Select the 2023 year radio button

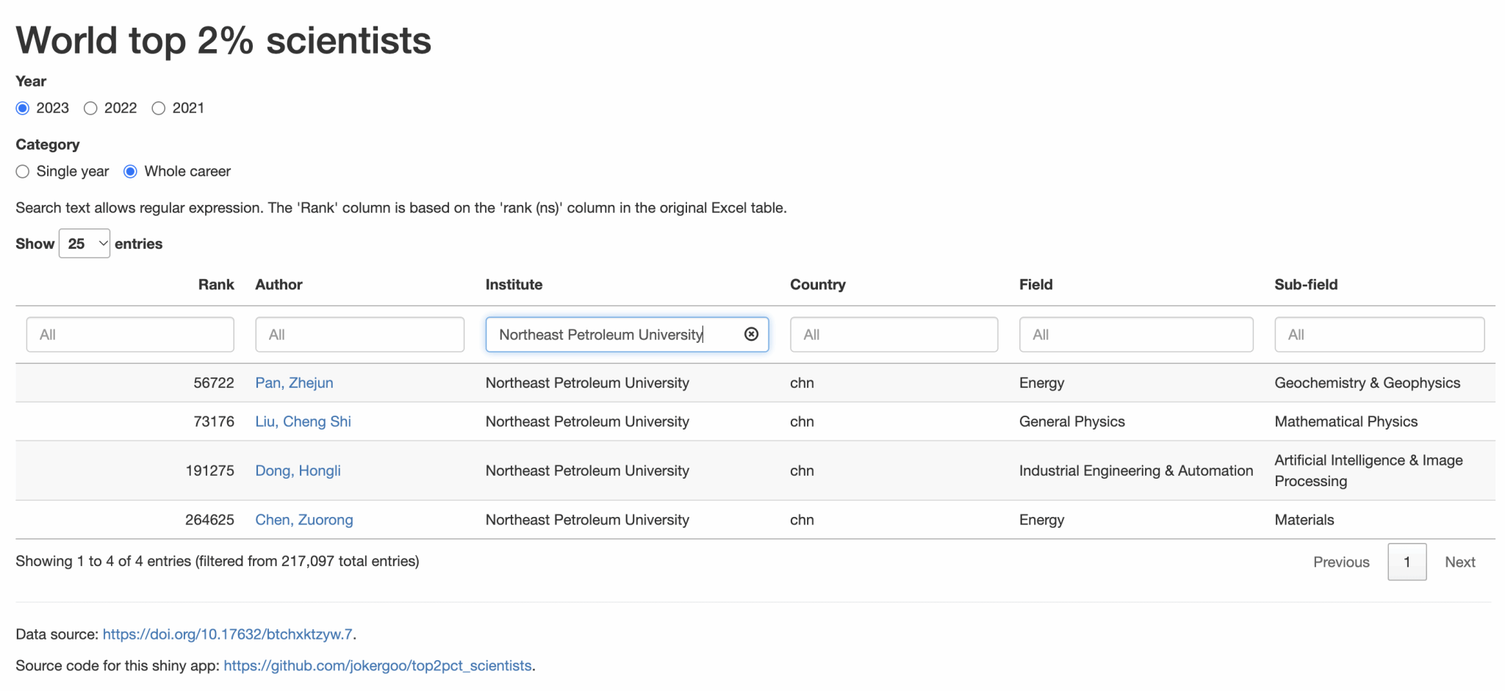(23, 108)
